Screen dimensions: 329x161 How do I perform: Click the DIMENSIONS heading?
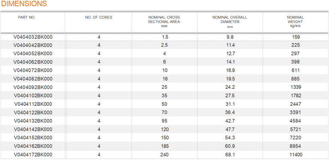24,4
